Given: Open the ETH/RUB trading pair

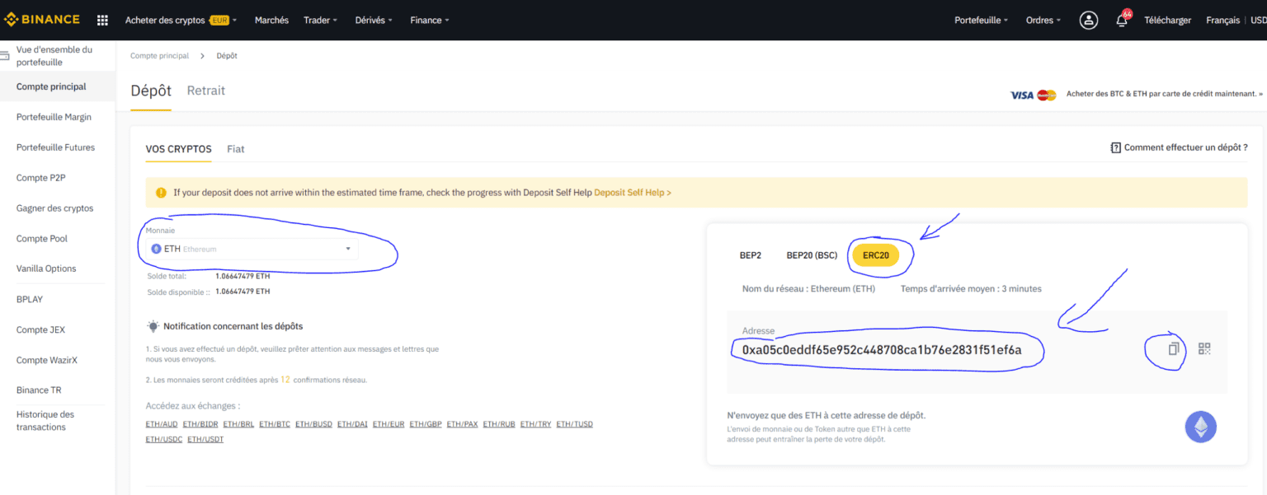Looking at the screenshot, I should click(499, 424).
